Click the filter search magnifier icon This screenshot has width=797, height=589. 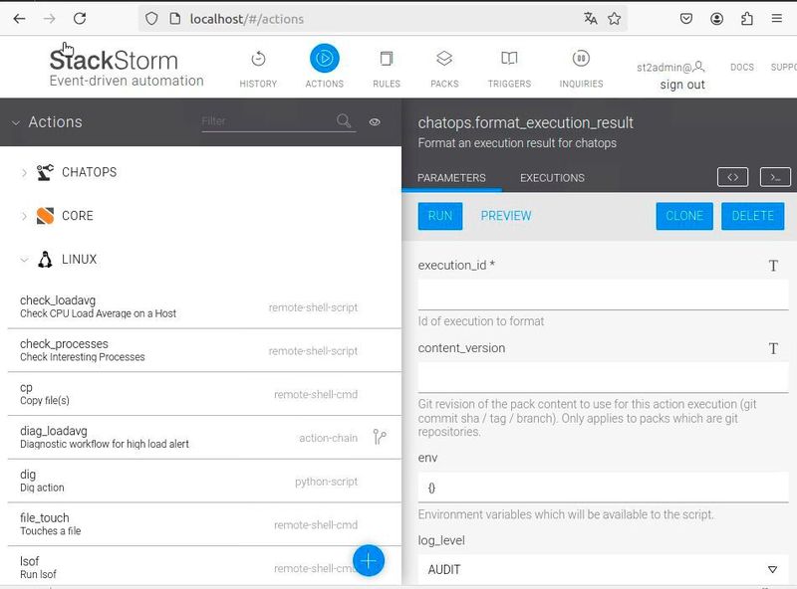point(344,120)
